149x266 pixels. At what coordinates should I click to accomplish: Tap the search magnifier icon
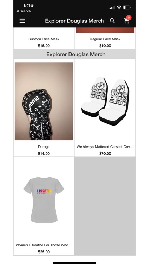point(112,21)
